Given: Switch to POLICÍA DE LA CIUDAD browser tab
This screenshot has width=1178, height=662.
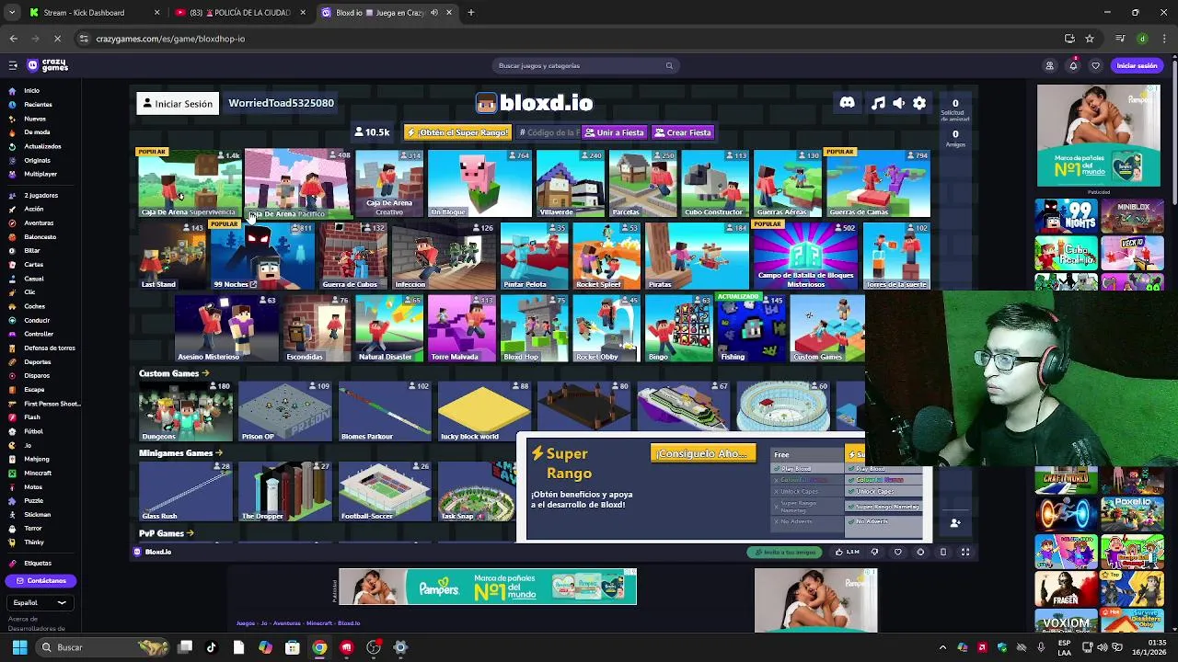Looking at the screenshot, I should point(241,12).
